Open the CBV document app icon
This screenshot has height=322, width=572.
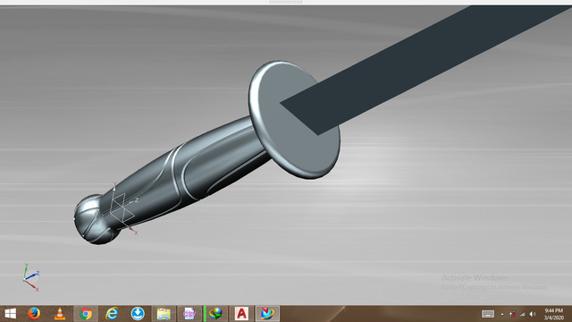(189, 314)
